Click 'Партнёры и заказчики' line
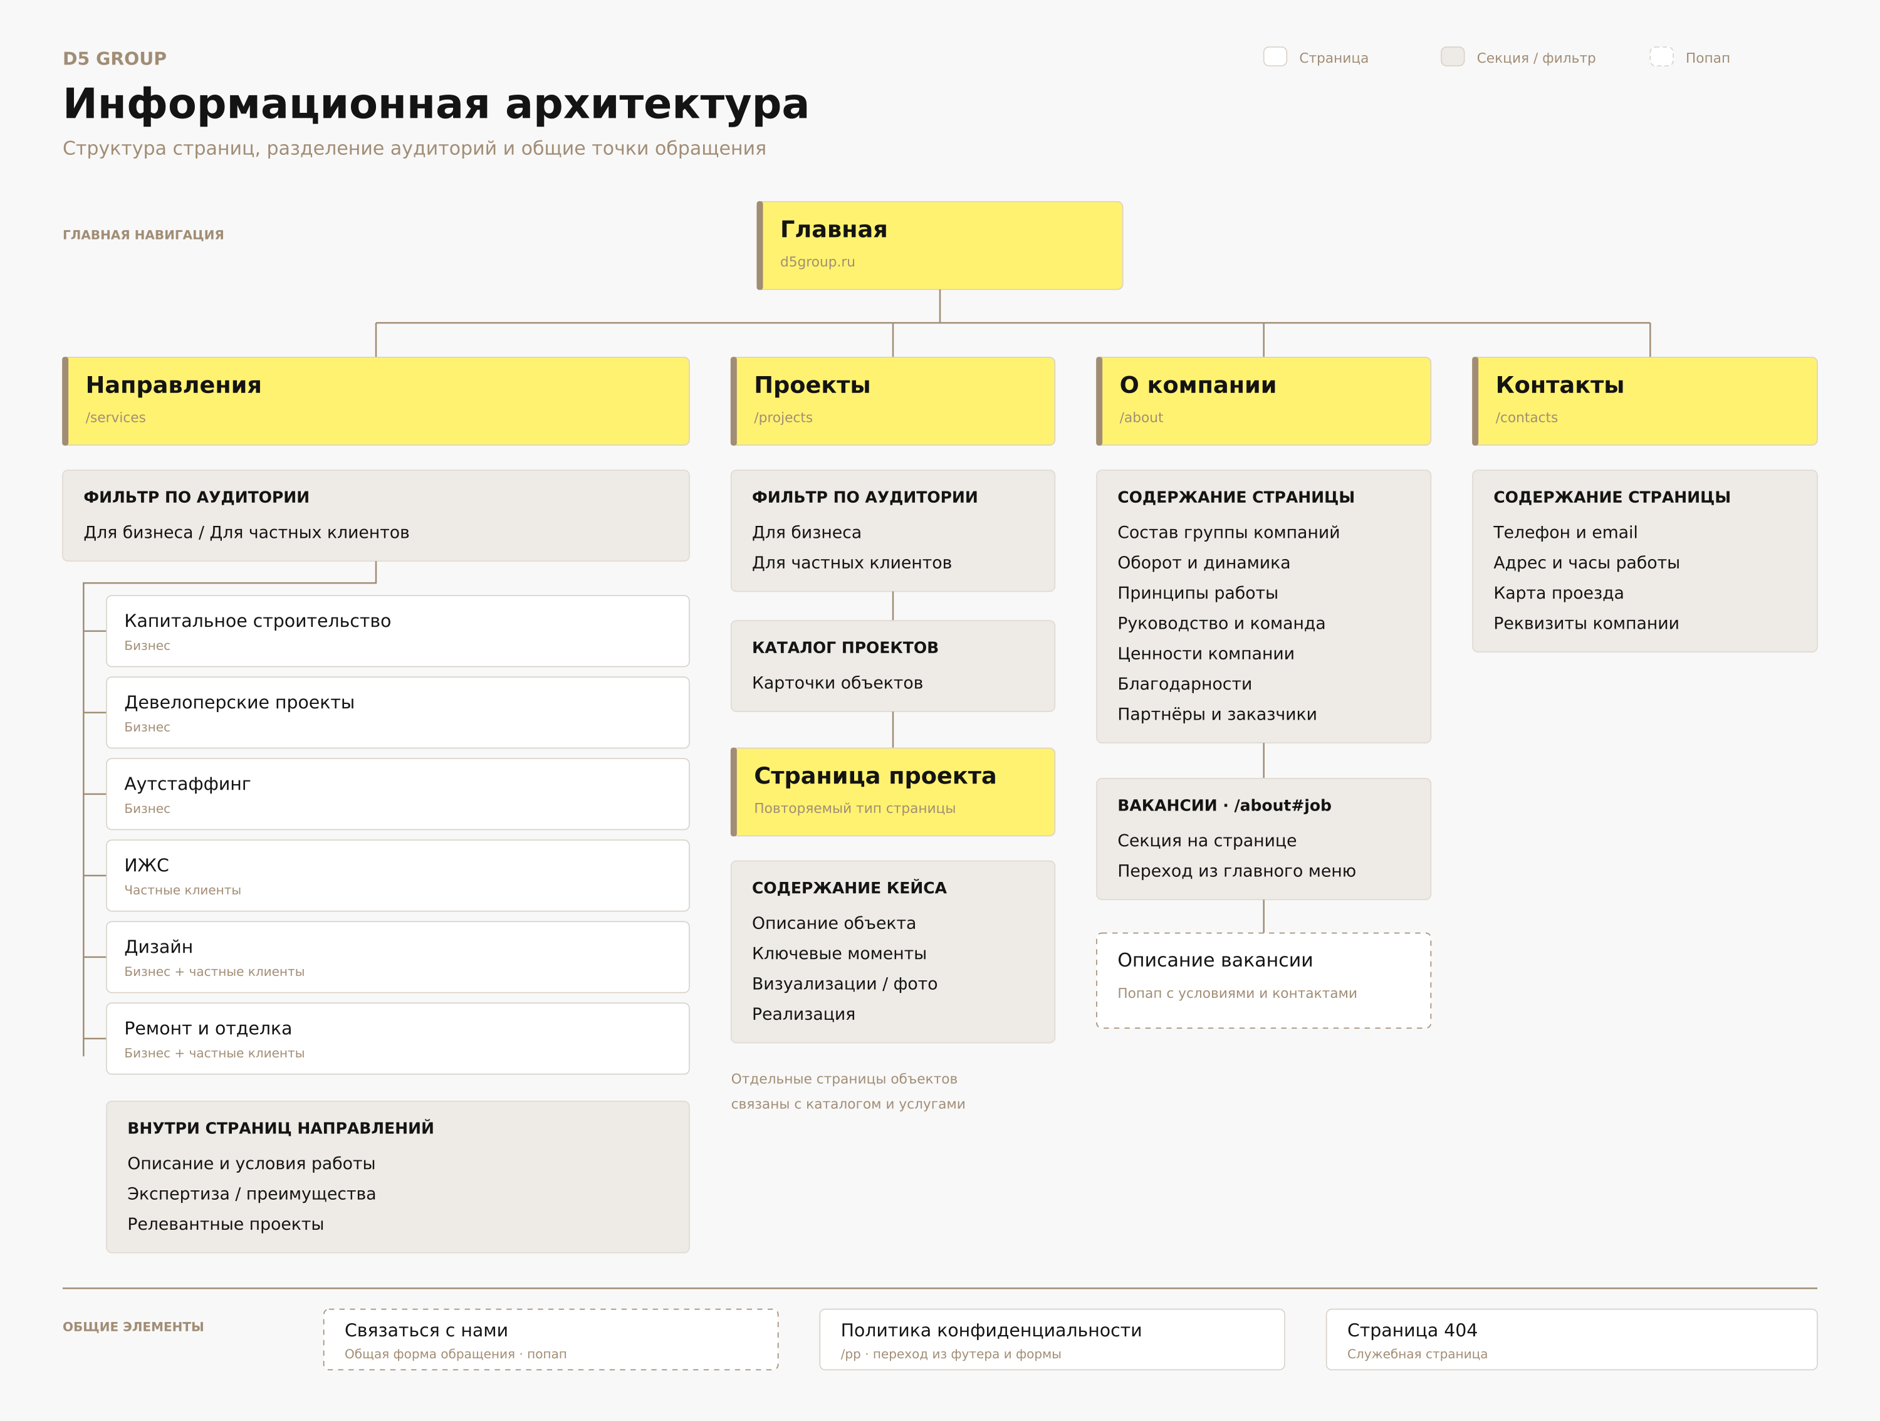 point(1217,715)
